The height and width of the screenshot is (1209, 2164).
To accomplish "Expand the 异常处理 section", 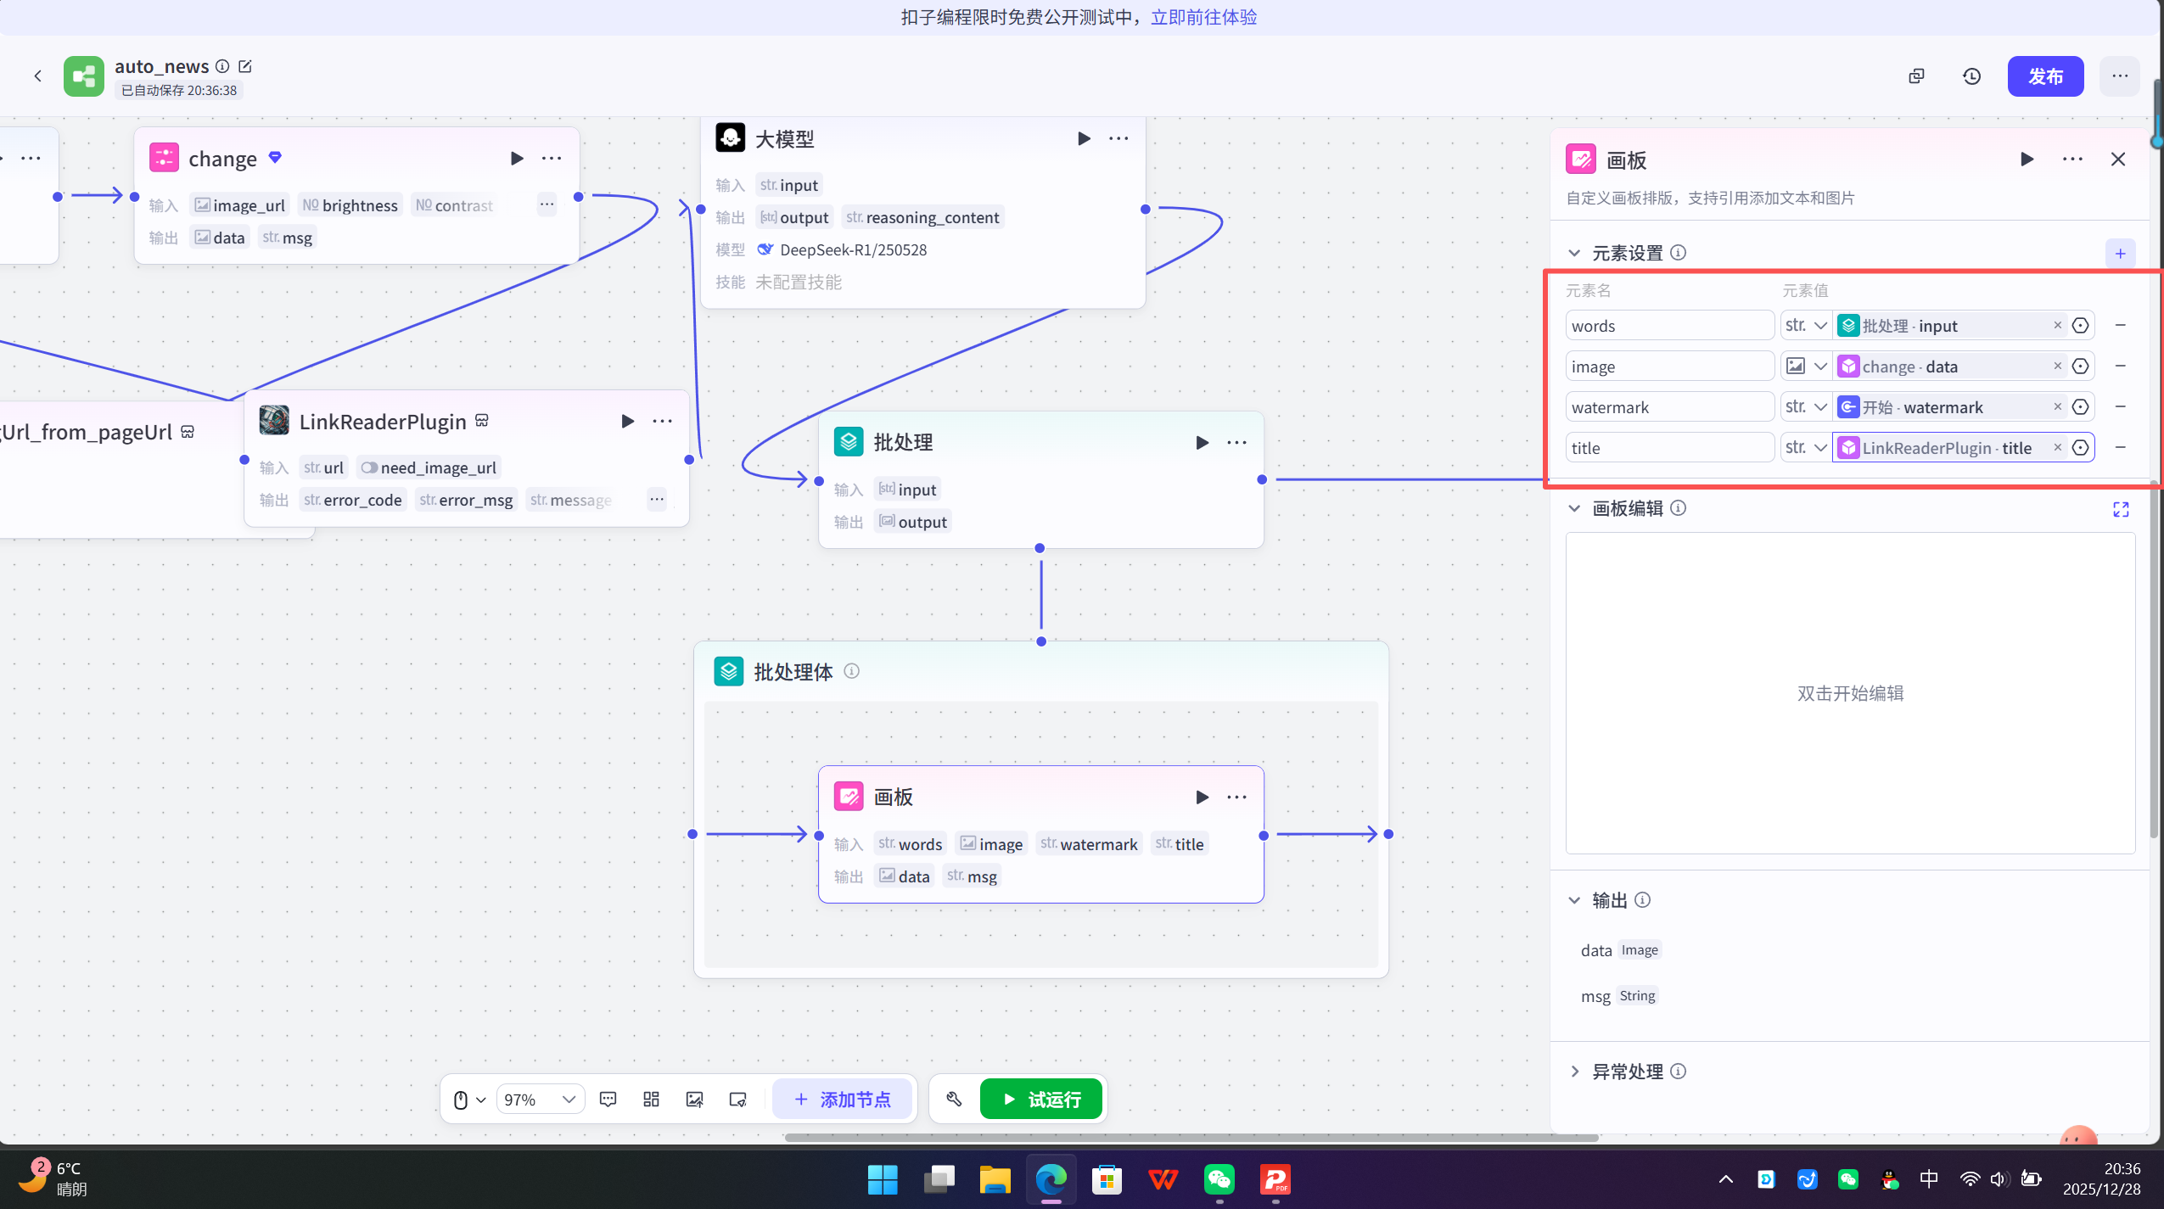I will [x=1574, y=1071].
